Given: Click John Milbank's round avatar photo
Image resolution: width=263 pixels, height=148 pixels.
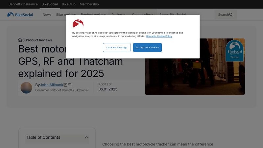Looking at the screenshot, I should [26, 87].
